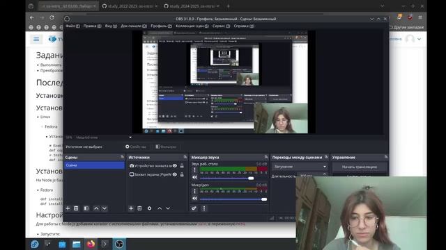Screen dimensions: 446x250
Task: Open hamburger menu on the web page
Action: (36, 39)
